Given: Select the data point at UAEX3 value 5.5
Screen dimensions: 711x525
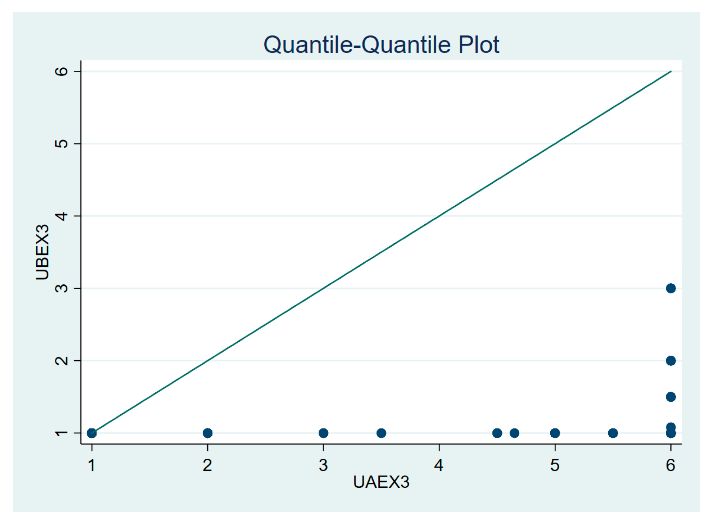Looking at the screenshot, I should coord(613,433).
